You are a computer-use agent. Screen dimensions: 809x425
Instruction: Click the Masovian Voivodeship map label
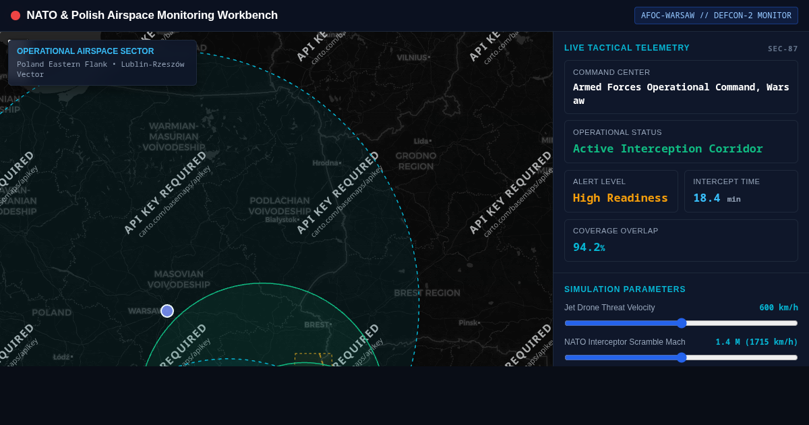179,279
